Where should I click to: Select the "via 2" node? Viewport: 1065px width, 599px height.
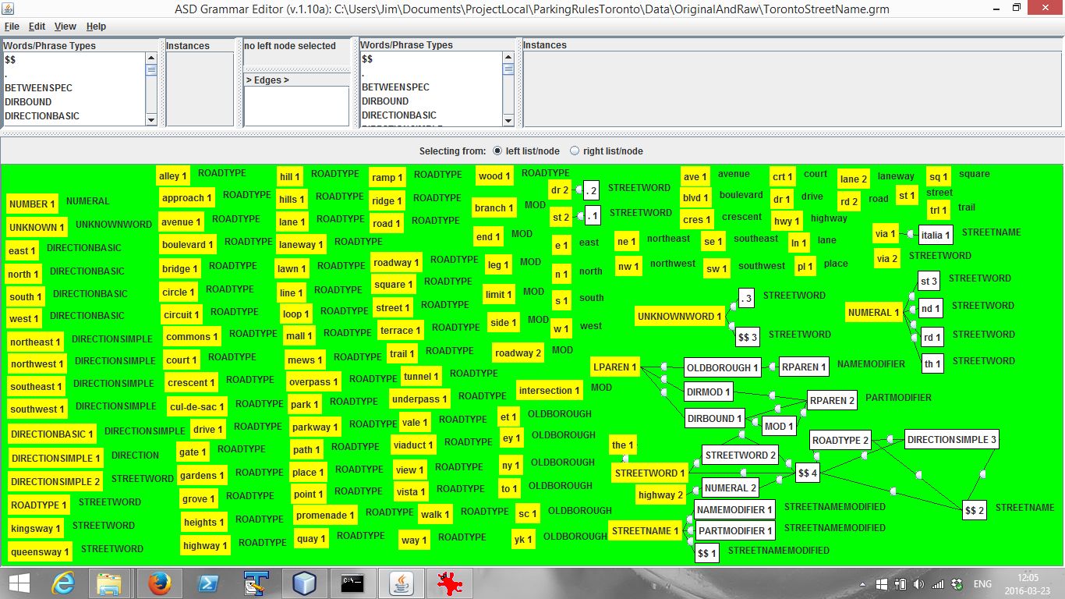[887, 259]
